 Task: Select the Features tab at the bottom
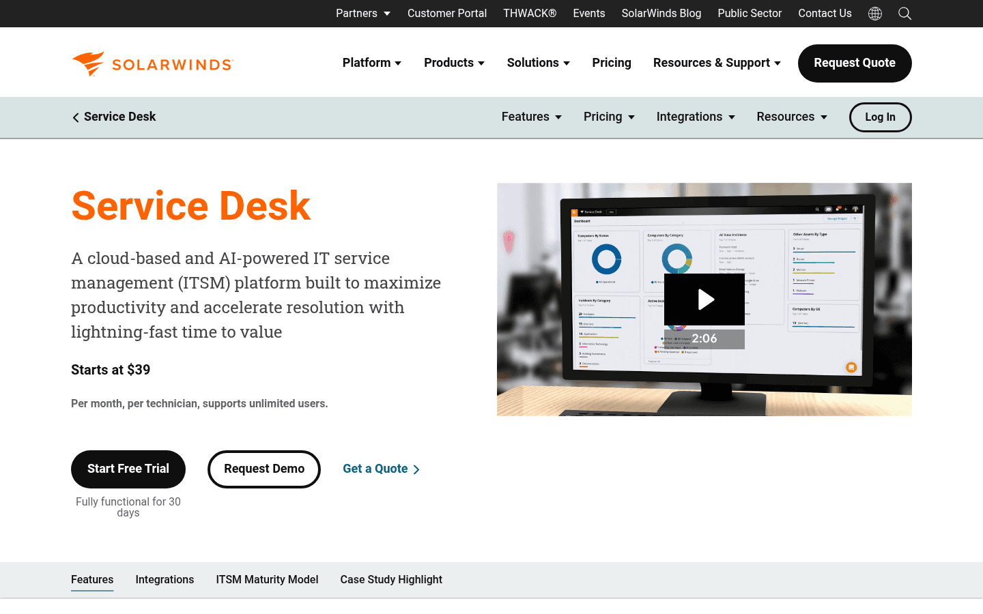click(92, 580)
